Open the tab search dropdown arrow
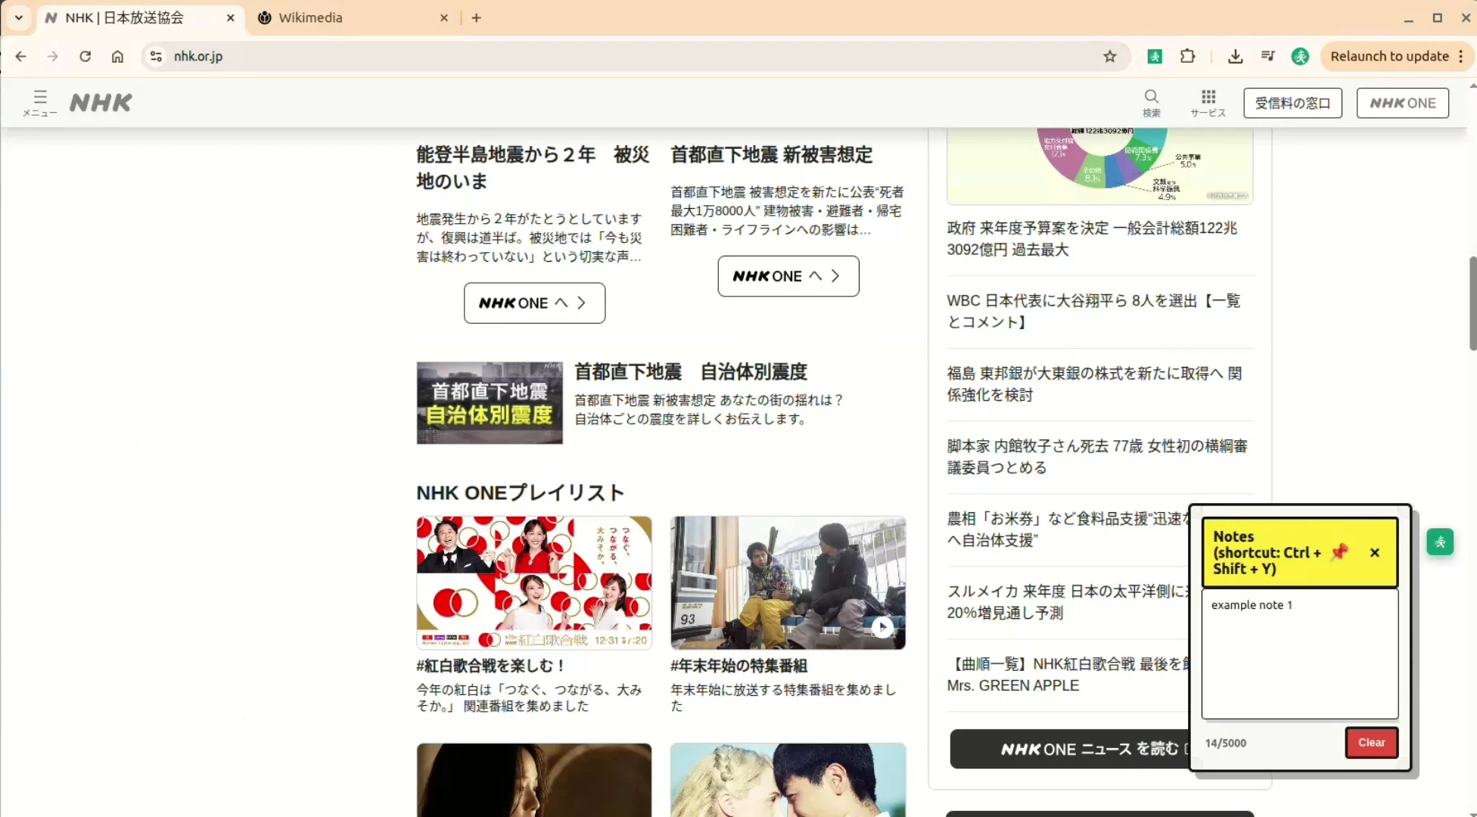The width and height of the screenshot is (1477, 817). (x=19, y=17)
